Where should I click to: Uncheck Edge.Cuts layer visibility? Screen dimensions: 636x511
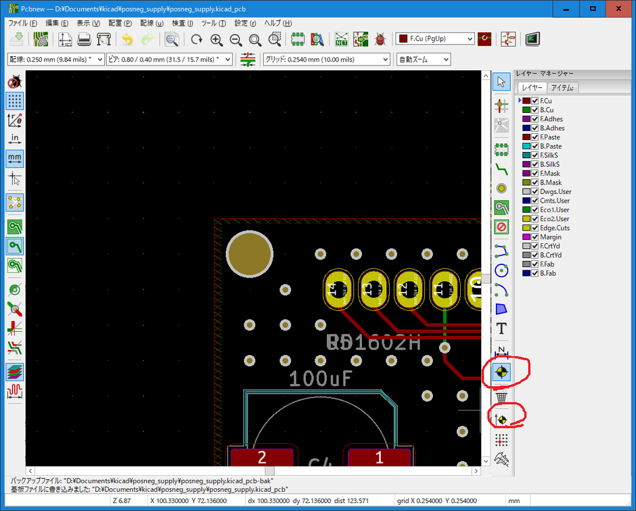click(x=535, y=228)
